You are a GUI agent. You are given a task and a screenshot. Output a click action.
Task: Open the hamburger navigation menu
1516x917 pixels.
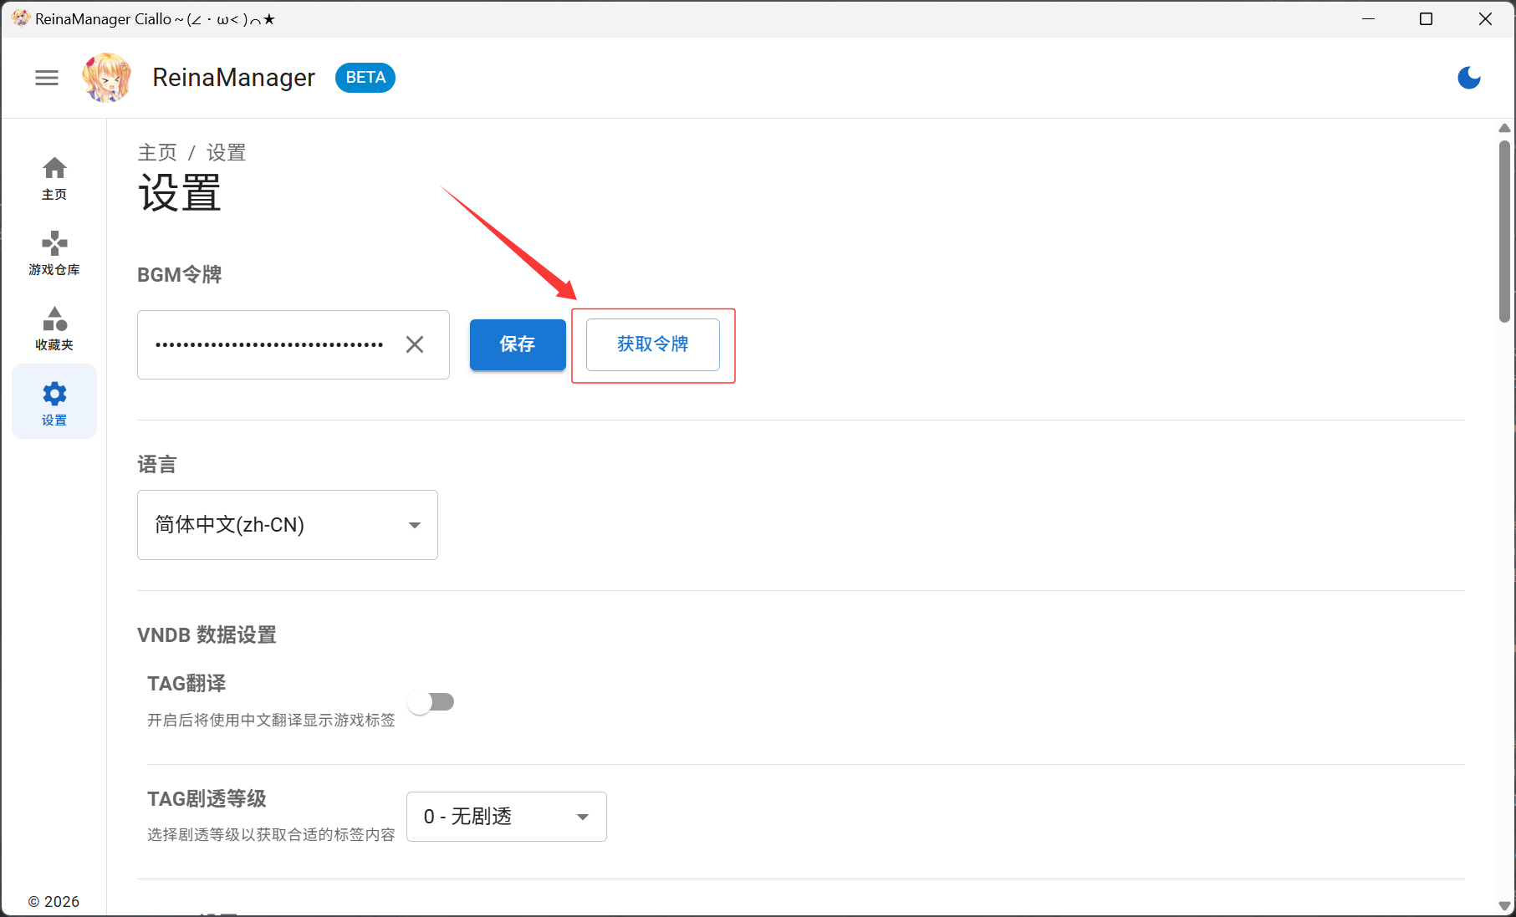(47, 78)
